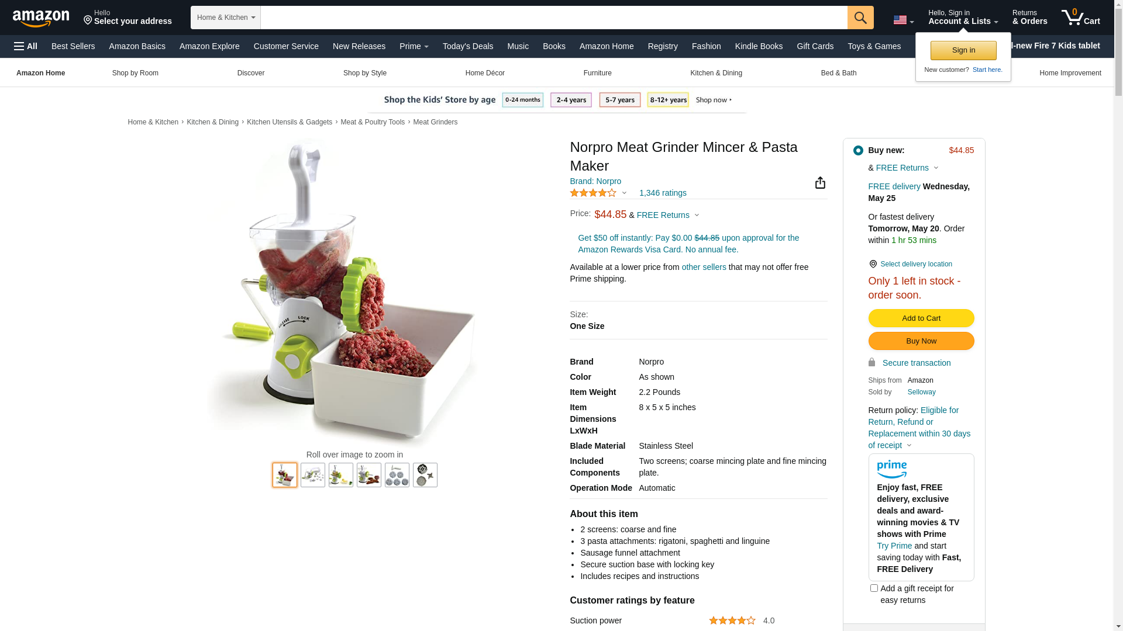Open the Today's Deals menu item

click(468, 46)
